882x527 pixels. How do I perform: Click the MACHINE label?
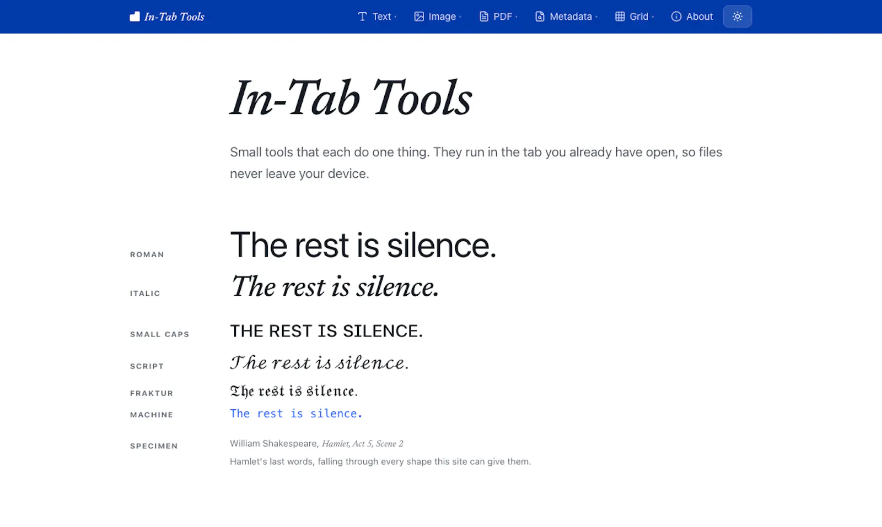152,415
